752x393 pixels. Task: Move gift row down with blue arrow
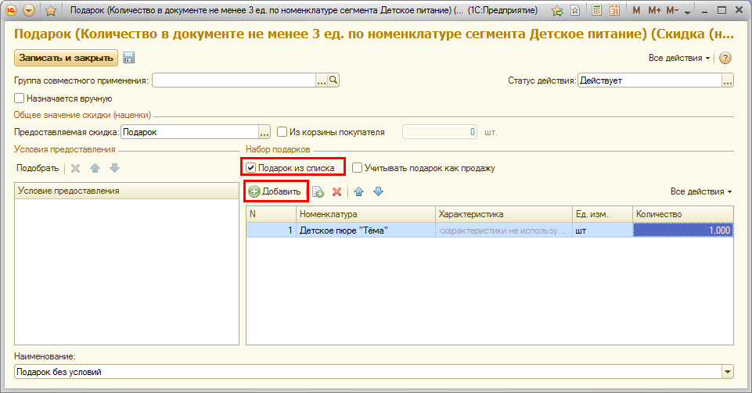coord(378,191)
